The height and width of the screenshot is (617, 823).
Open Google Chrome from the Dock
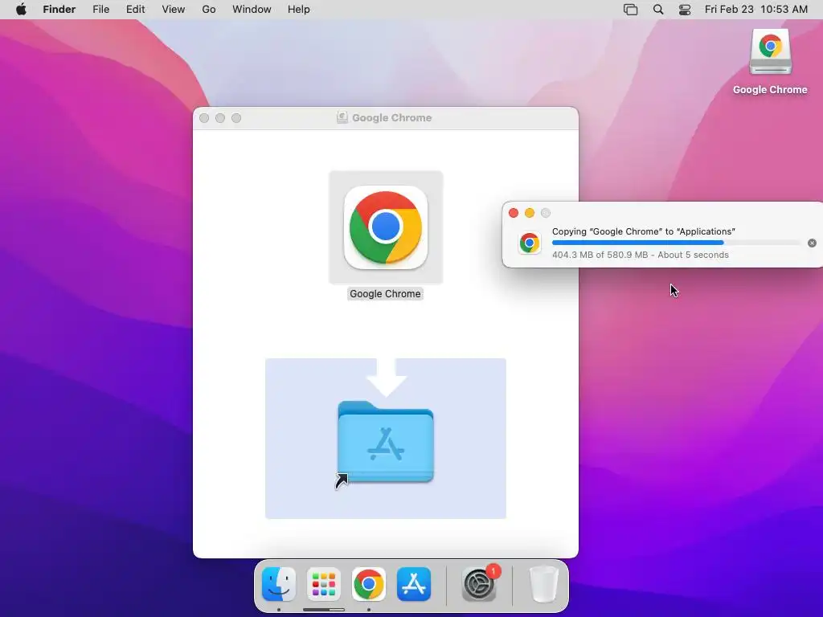pyautogui.click(x=368, y=584)
